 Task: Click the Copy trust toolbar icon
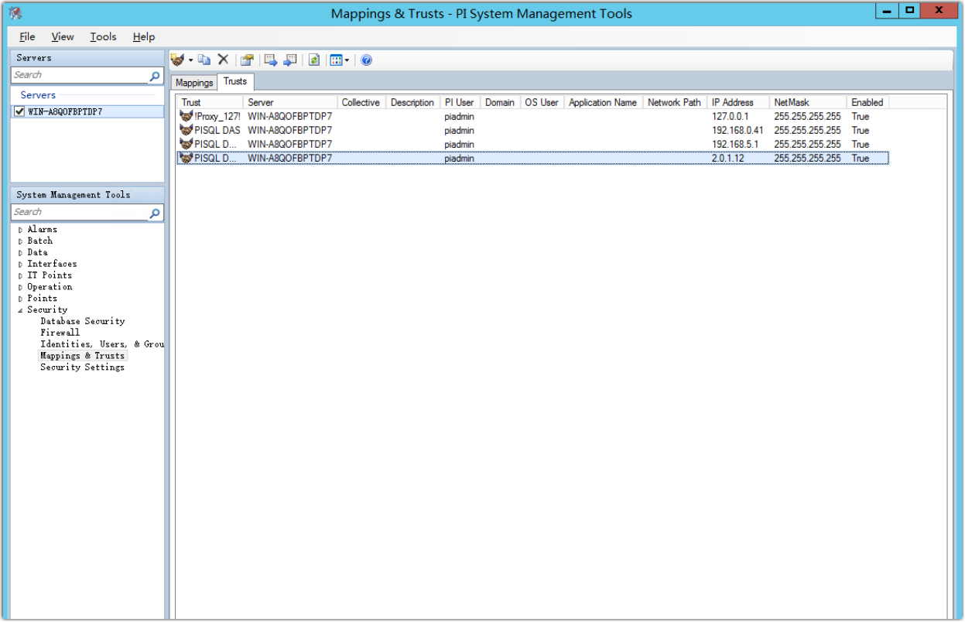pyautogui.click(x=204, y=60)
